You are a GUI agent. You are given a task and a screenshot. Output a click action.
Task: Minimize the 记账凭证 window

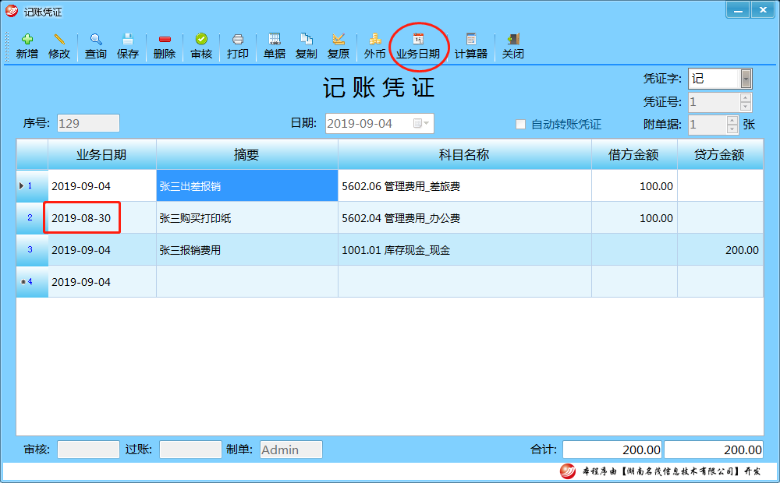(x=738, y=10)
